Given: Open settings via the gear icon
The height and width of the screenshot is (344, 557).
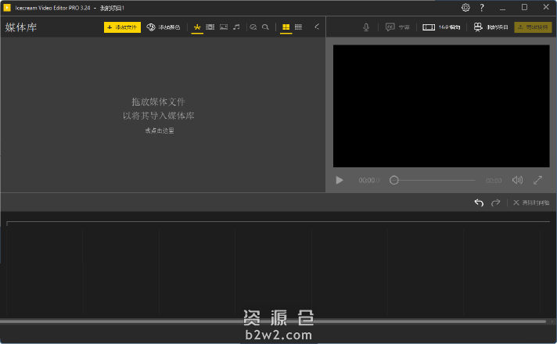Looking at the screenshot, I should point(465,7).
